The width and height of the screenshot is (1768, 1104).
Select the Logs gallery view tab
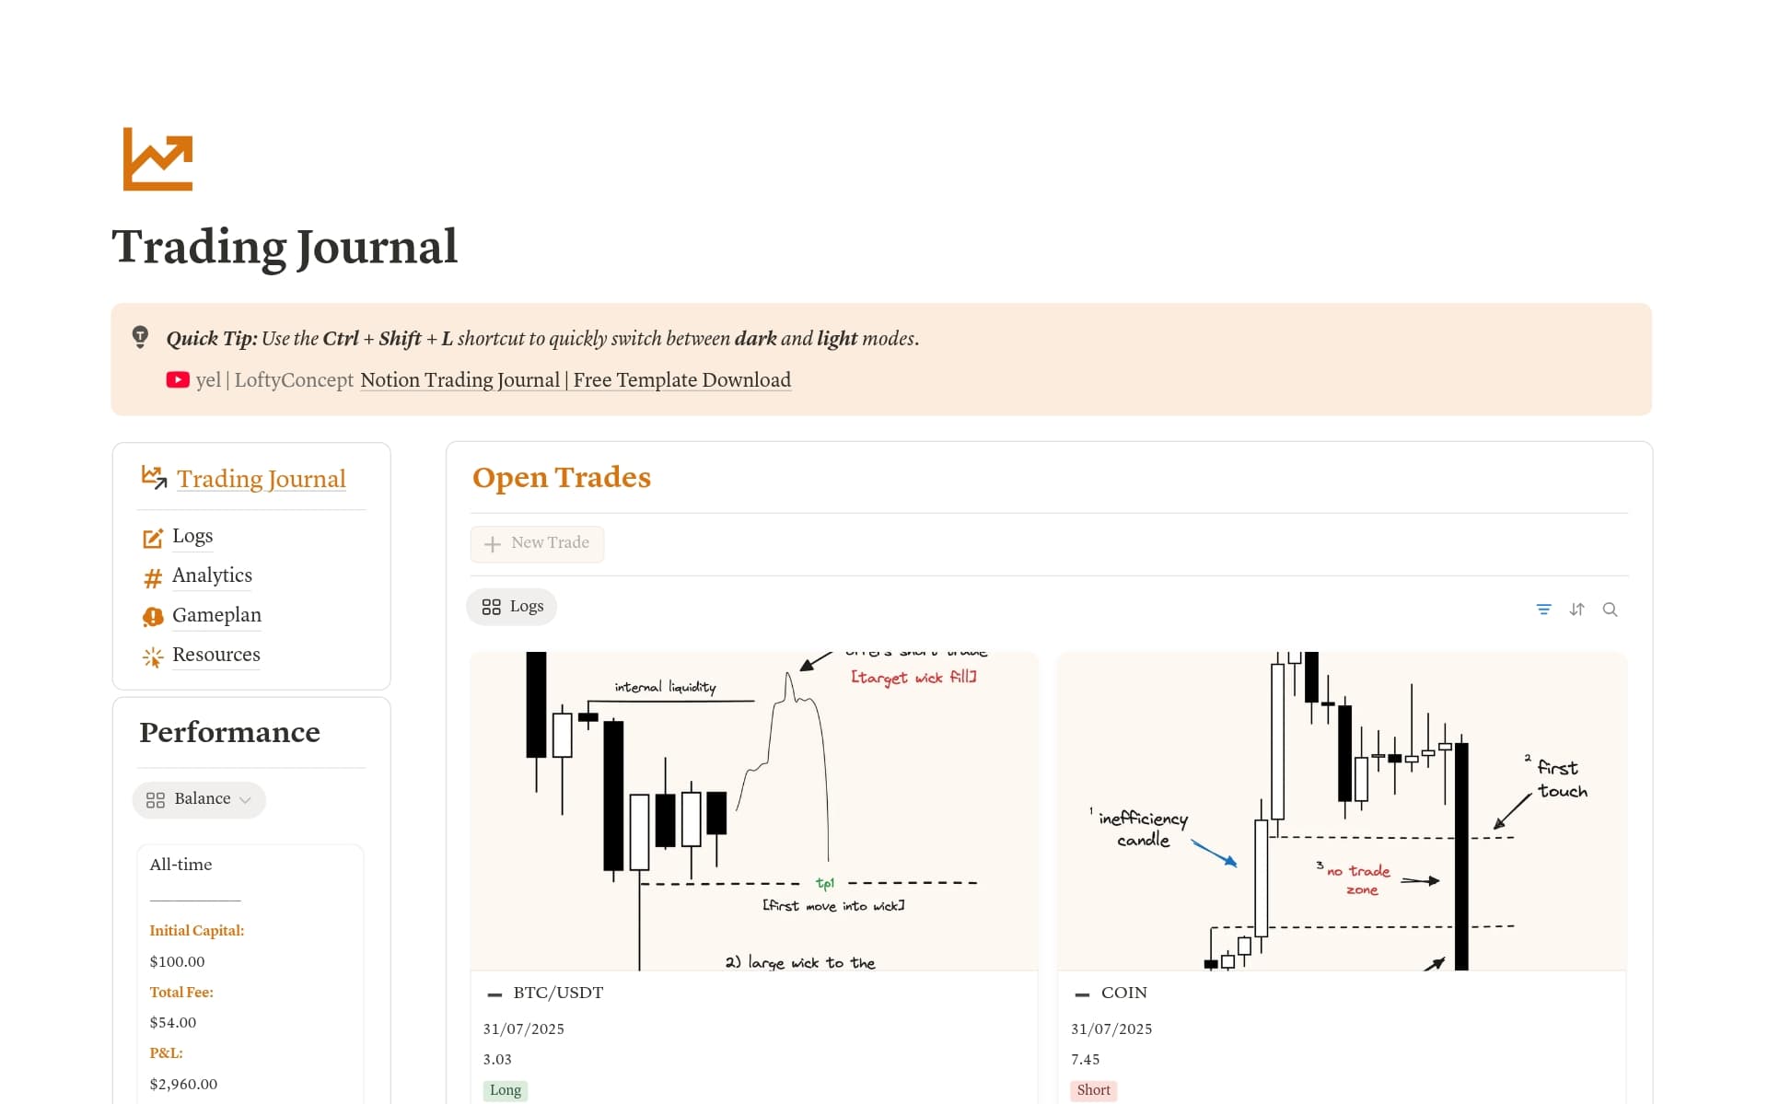[512, 606]
